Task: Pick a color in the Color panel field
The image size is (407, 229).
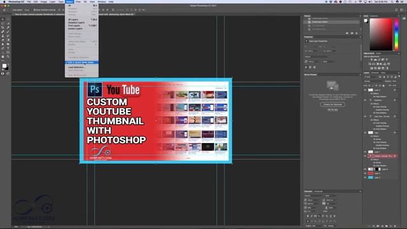Action: [381, 34]
